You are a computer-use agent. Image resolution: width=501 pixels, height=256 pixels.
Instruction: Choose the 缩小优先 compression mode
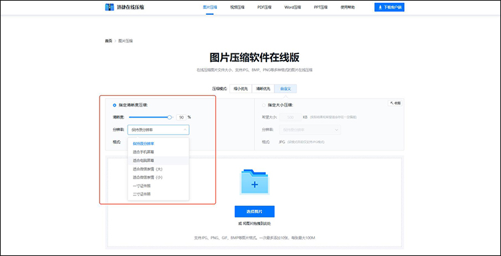pos(240,89)
